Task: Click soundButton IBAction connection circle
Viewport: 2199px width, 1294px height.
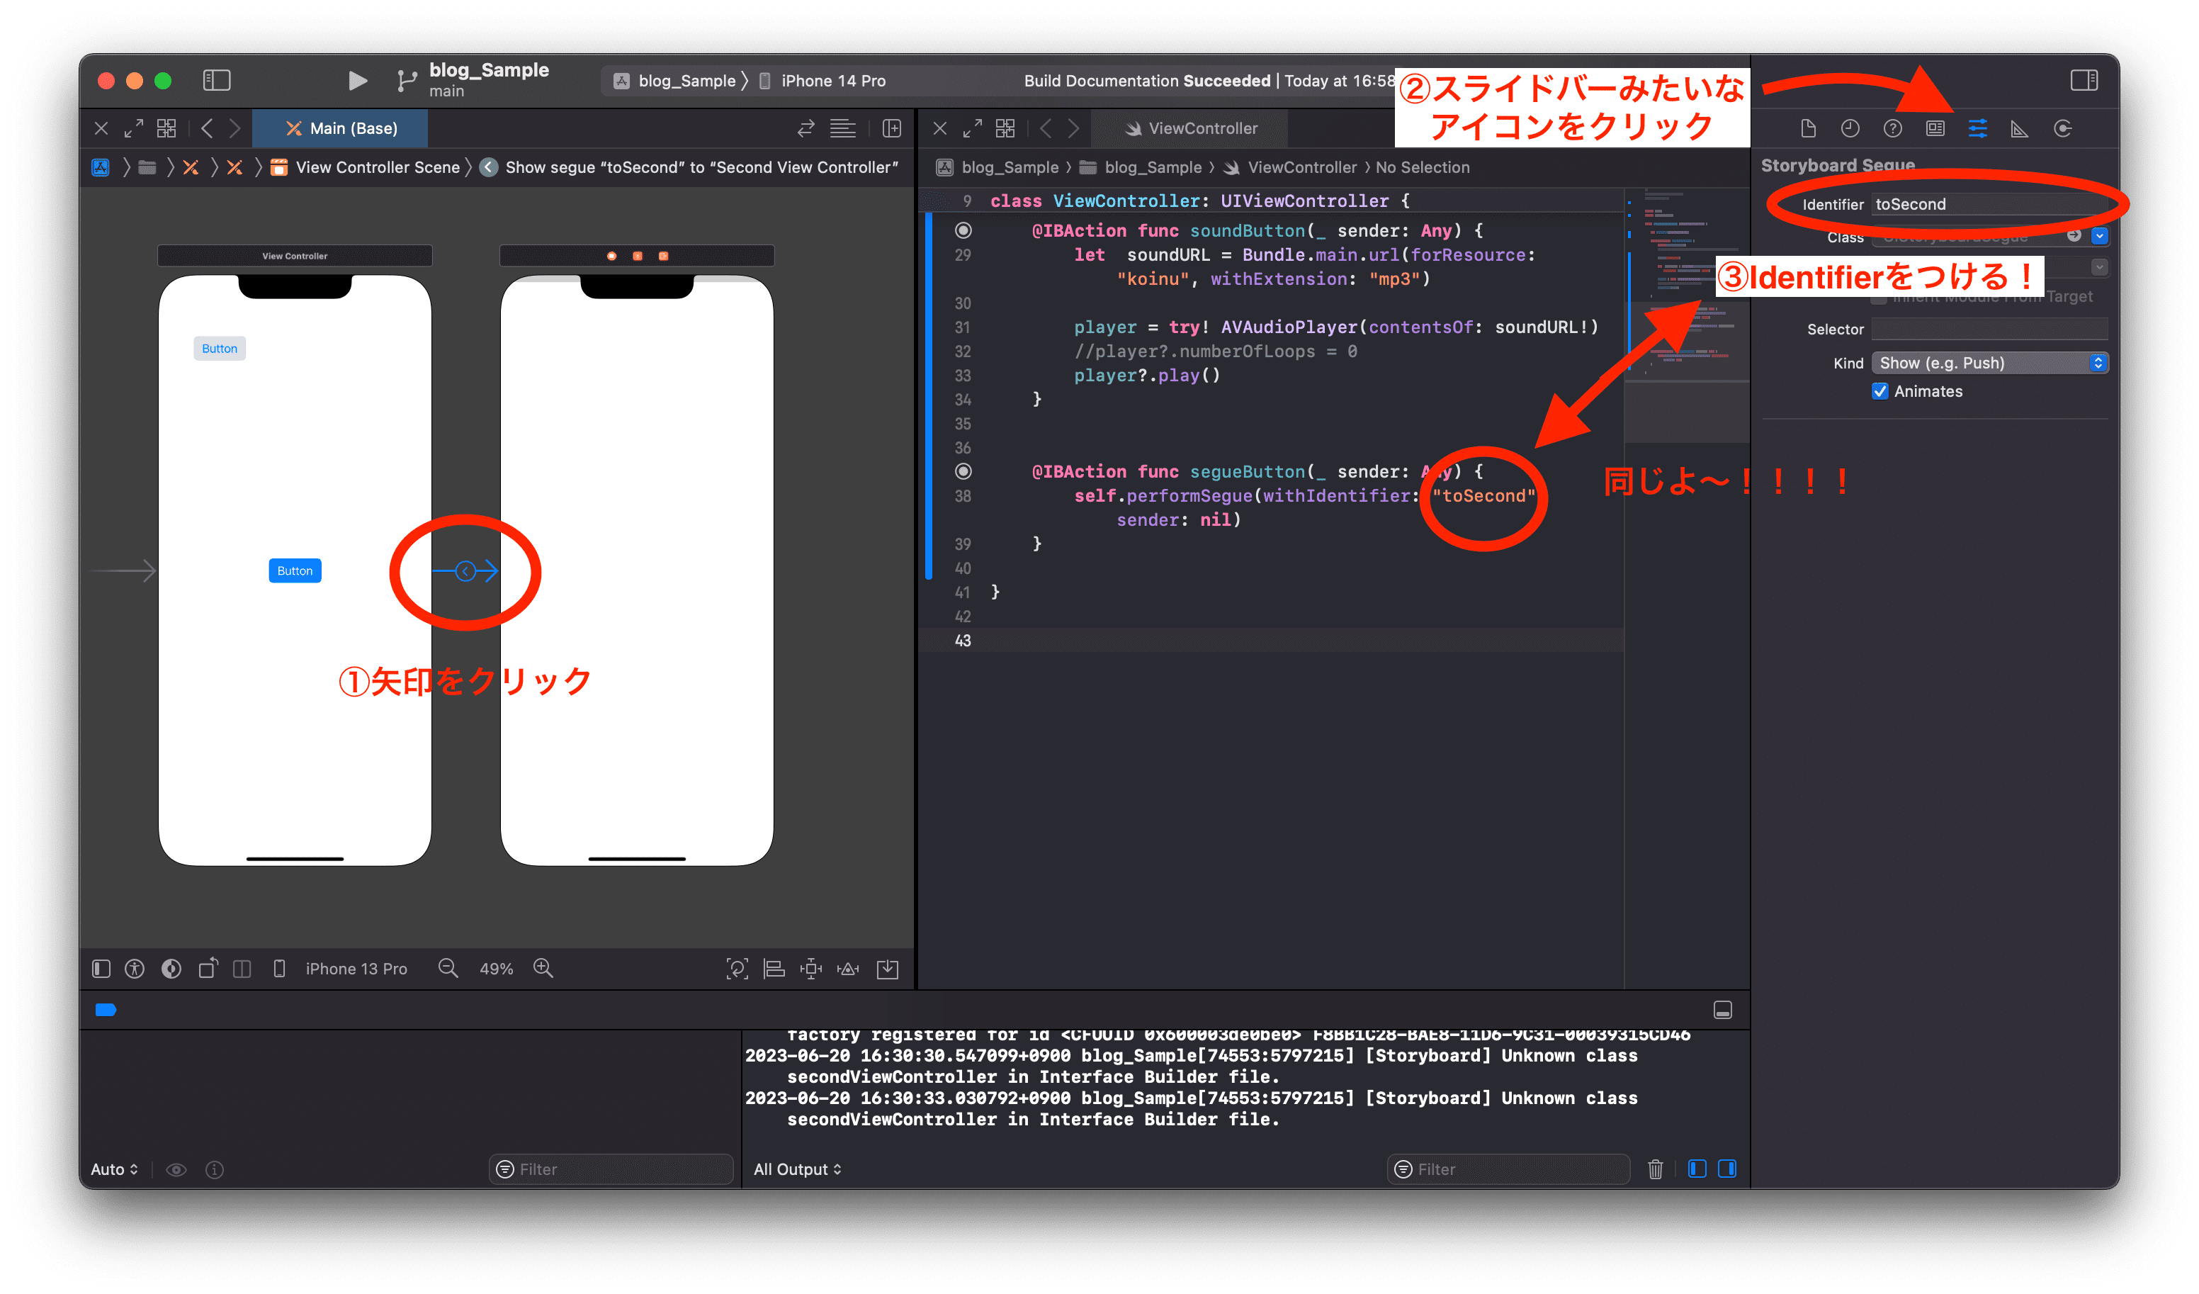Action: pyautogui.click(x=963, y=230)
